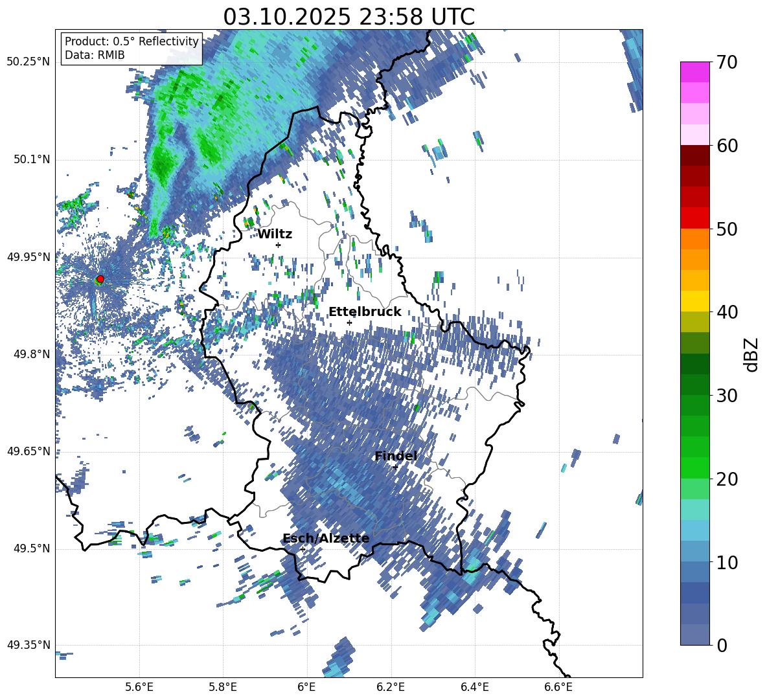Viewport: 767px width, 700px height.
Task: Click the Wiltz city label
Action: point(275,234)
